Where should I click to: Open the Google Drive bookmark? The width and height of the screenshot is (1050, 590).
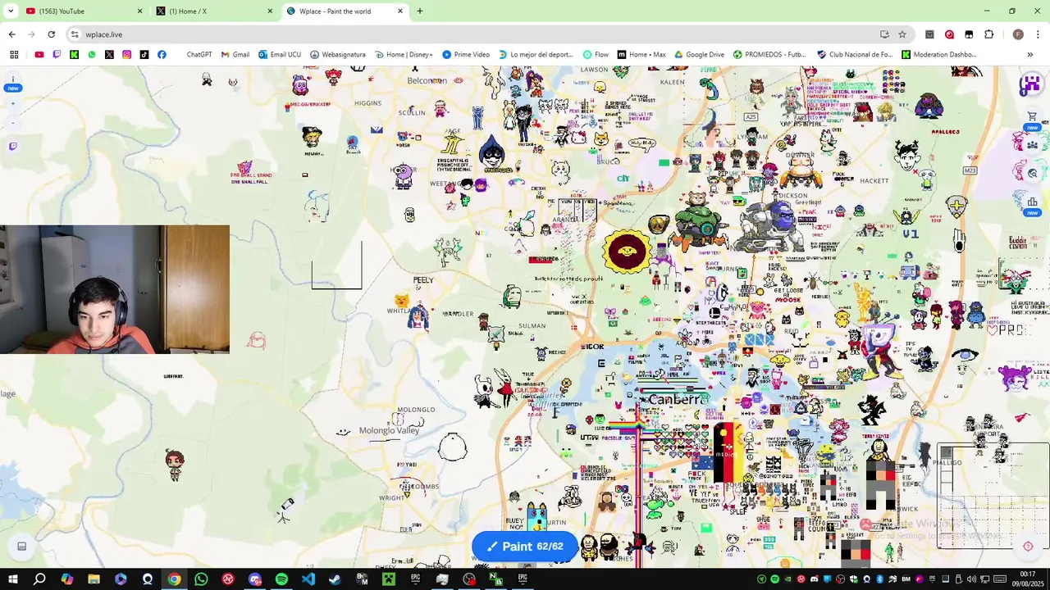point(700,55)
